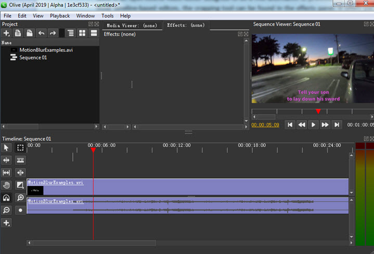This screenshot has height=254, width=374.
Task: Switch to the Media Viewer tab
Action: (132, 25)
